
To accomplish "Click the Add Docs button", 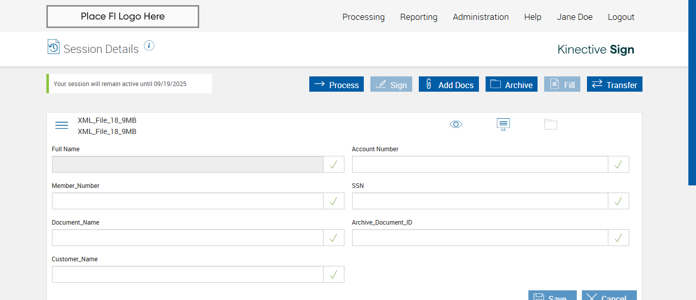I will click(449, 85).
